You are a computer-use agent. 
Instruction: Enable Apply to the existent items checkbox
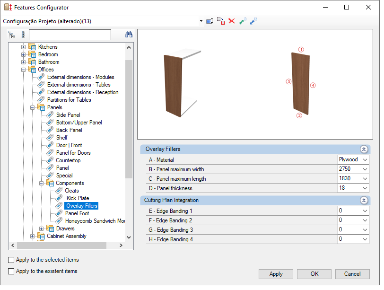coord(11,272)
